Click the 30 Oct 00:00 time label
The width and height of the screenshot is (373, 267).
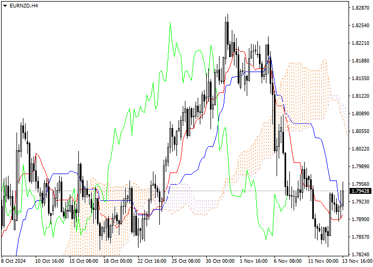(221, 261)
